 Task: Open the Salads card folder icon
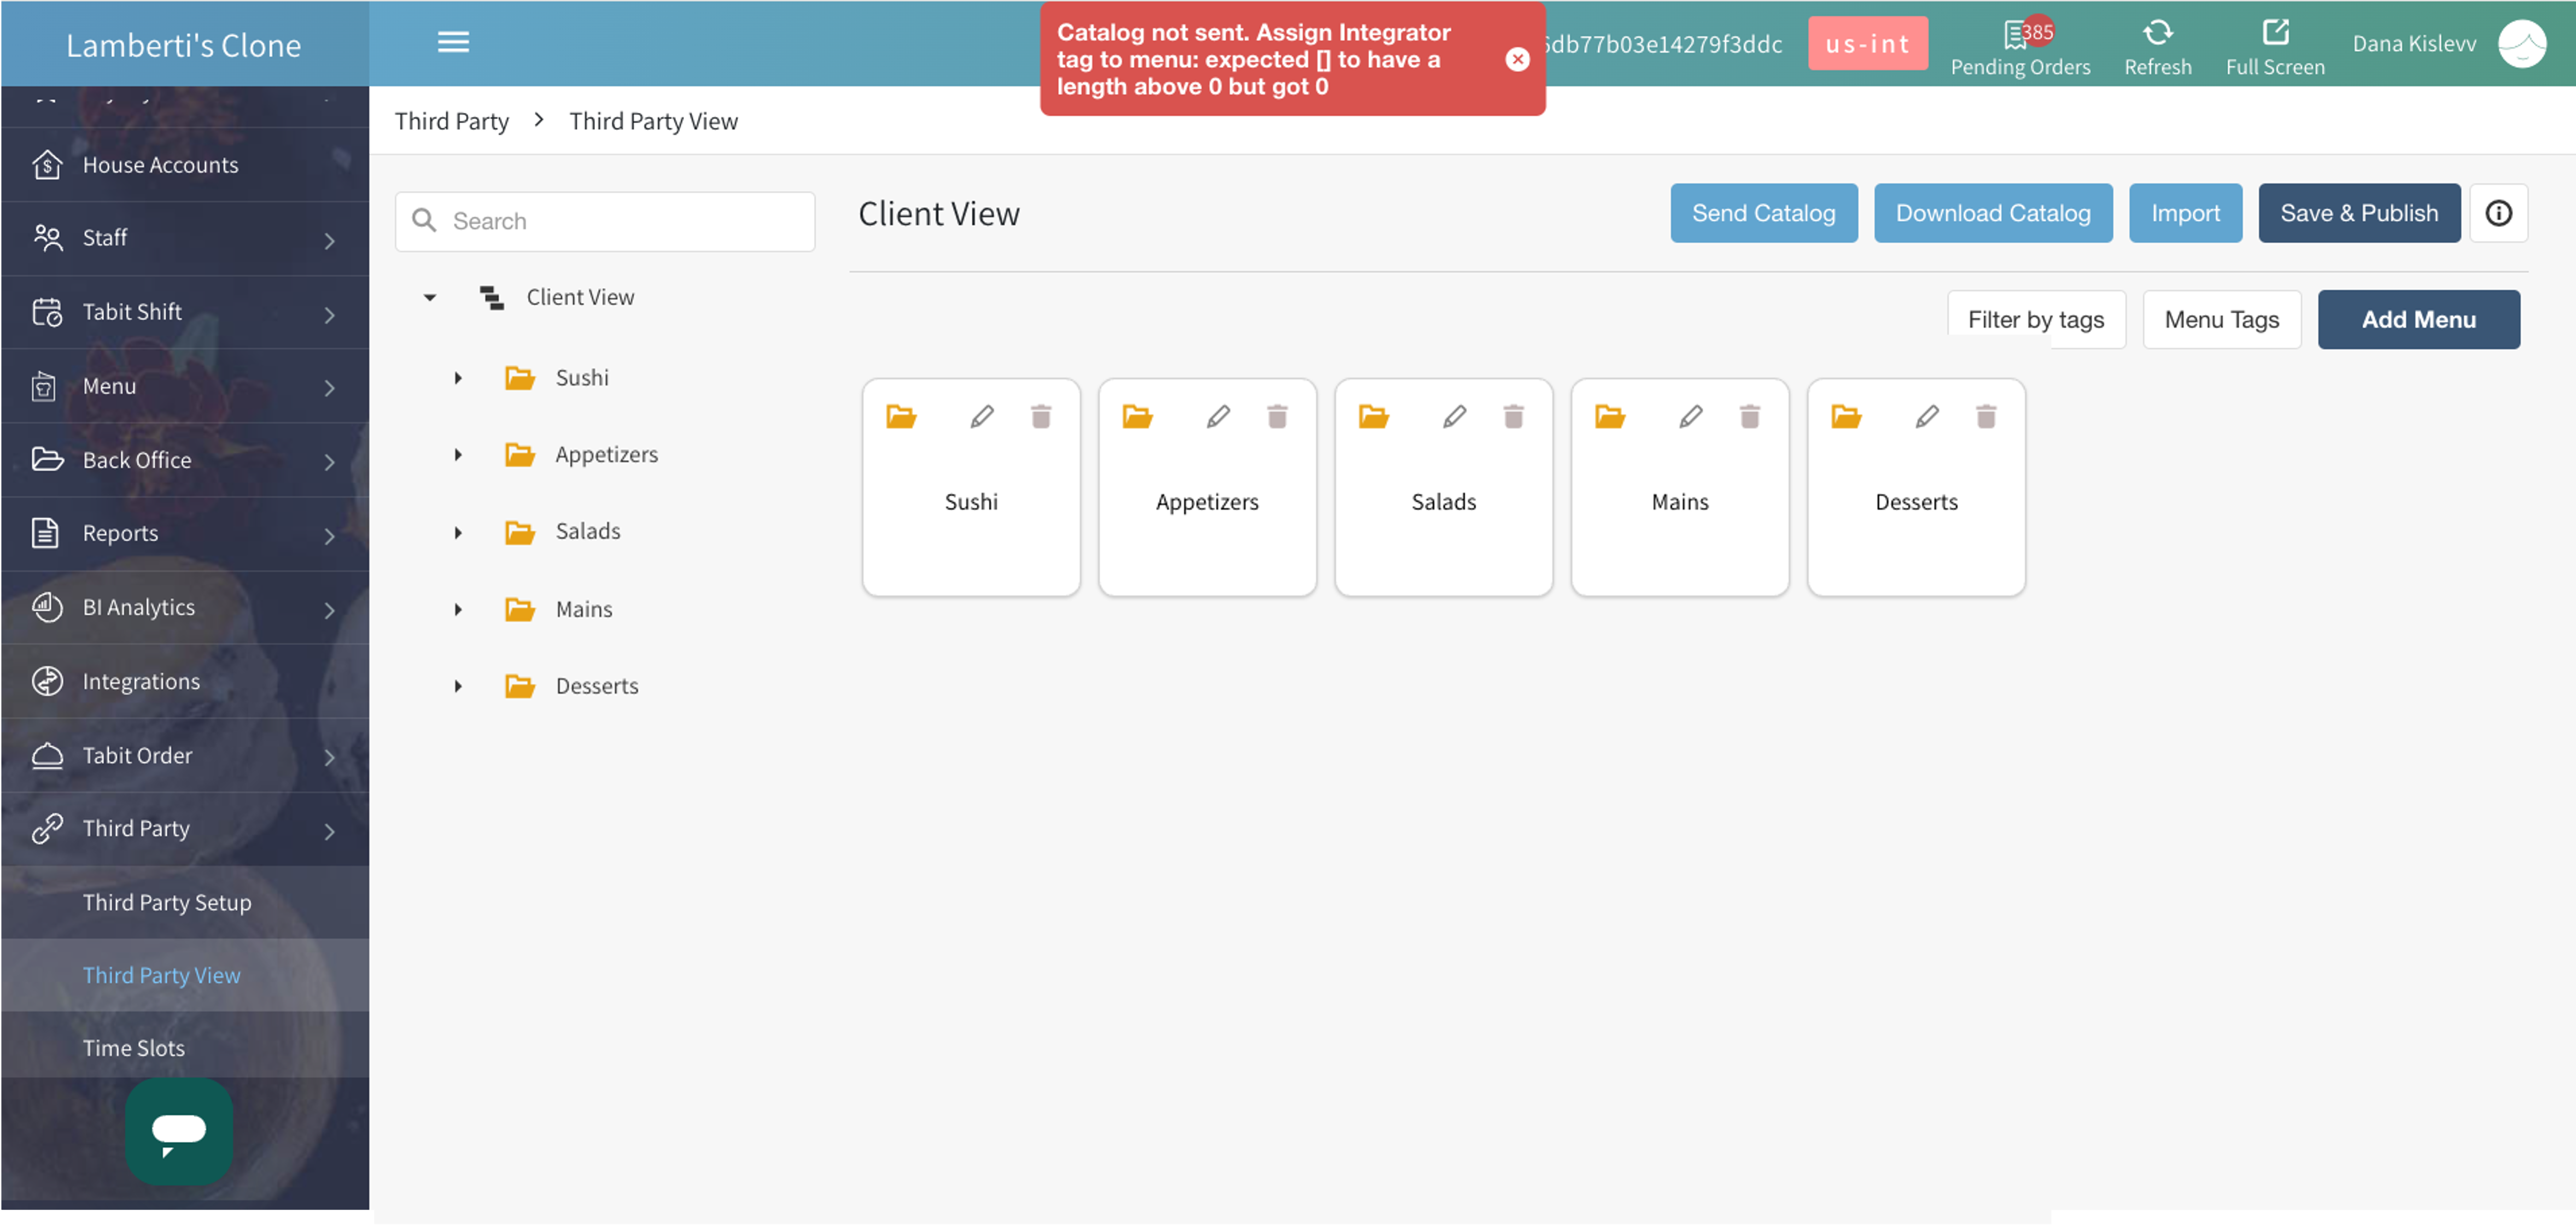(x=1373, y=416)
